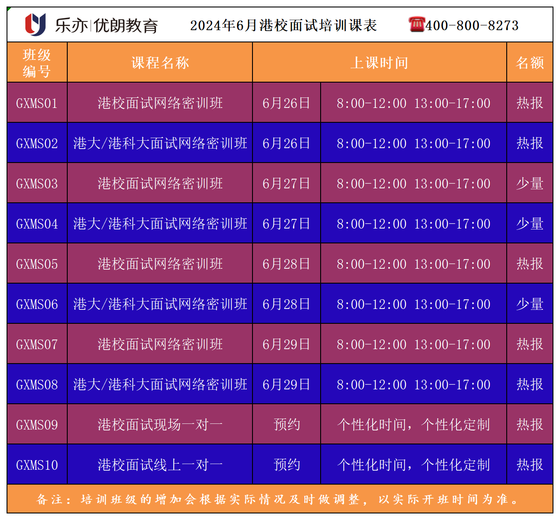The width and height of the screenshot is (560, 520).
Task: Click the course name in the GXMS02 row
Action: pyautogui.click(x=160, y=143)
